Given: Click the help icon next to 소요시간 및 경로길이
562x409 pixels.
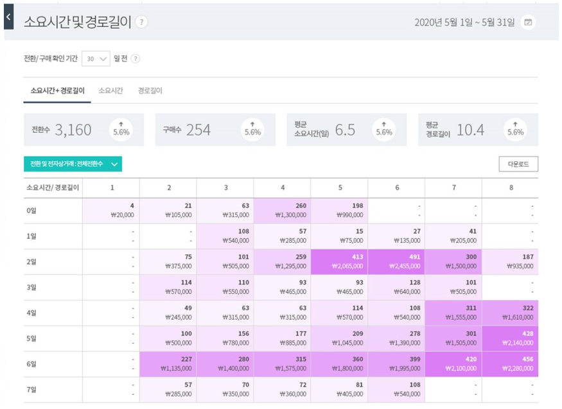Looking at the screenshot, I should tap(141, 22).
